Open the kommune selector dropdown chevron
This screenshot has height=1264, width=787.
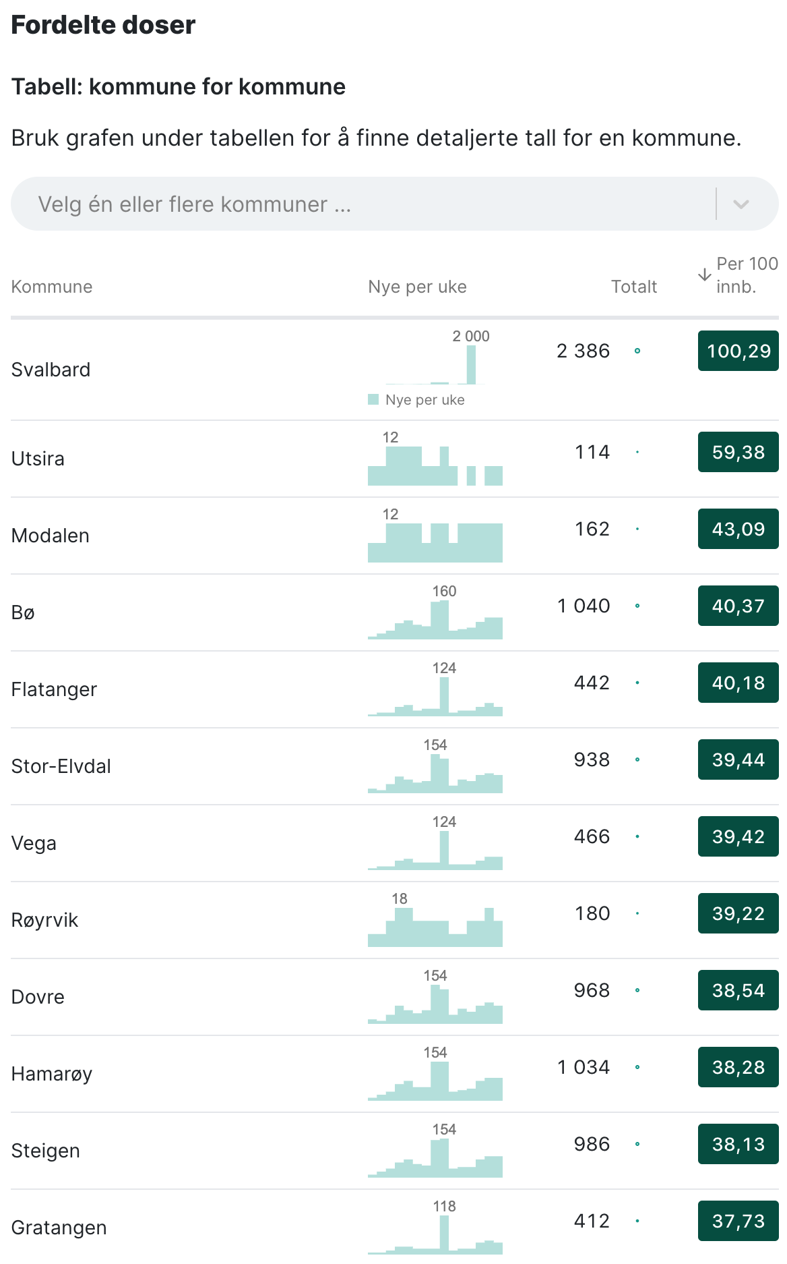click(741, 204)
